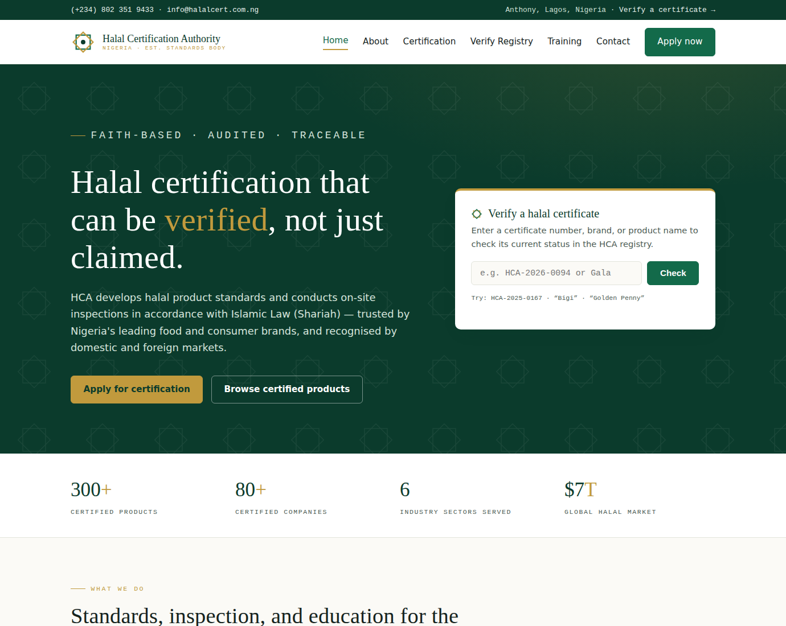This screenshot has width=786, height=626.
Task: Open the Certification menu item
Action: pos(429,42)
